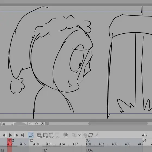Rotate canvas view right

coord(37,123)
